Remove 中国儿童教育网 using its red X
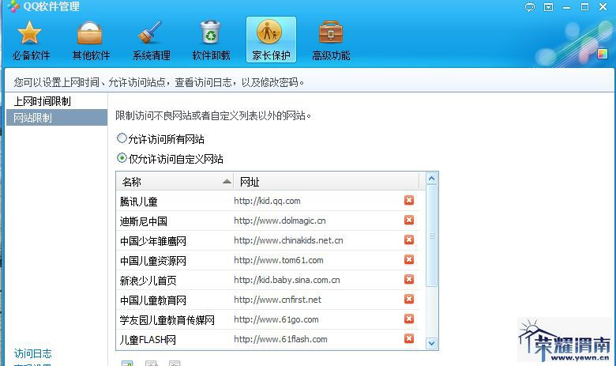This screenshot has height=366, width=616. click(409, 300)
